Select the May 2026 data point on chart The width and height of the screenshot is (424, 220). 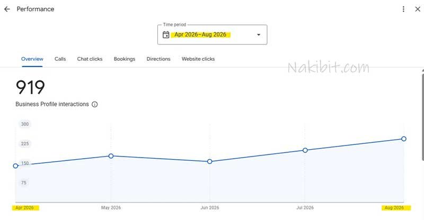[x=111, y=156]
